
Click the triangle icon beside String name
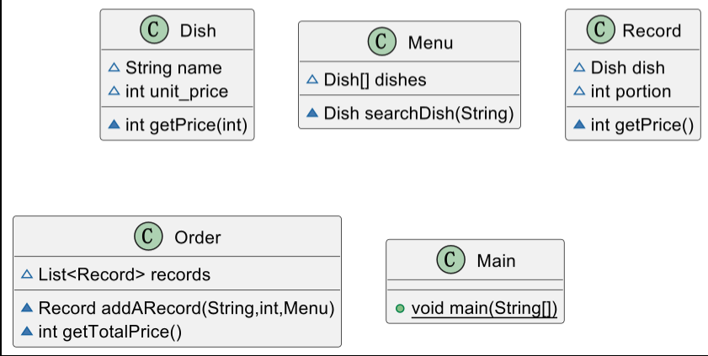pos(114,68)
